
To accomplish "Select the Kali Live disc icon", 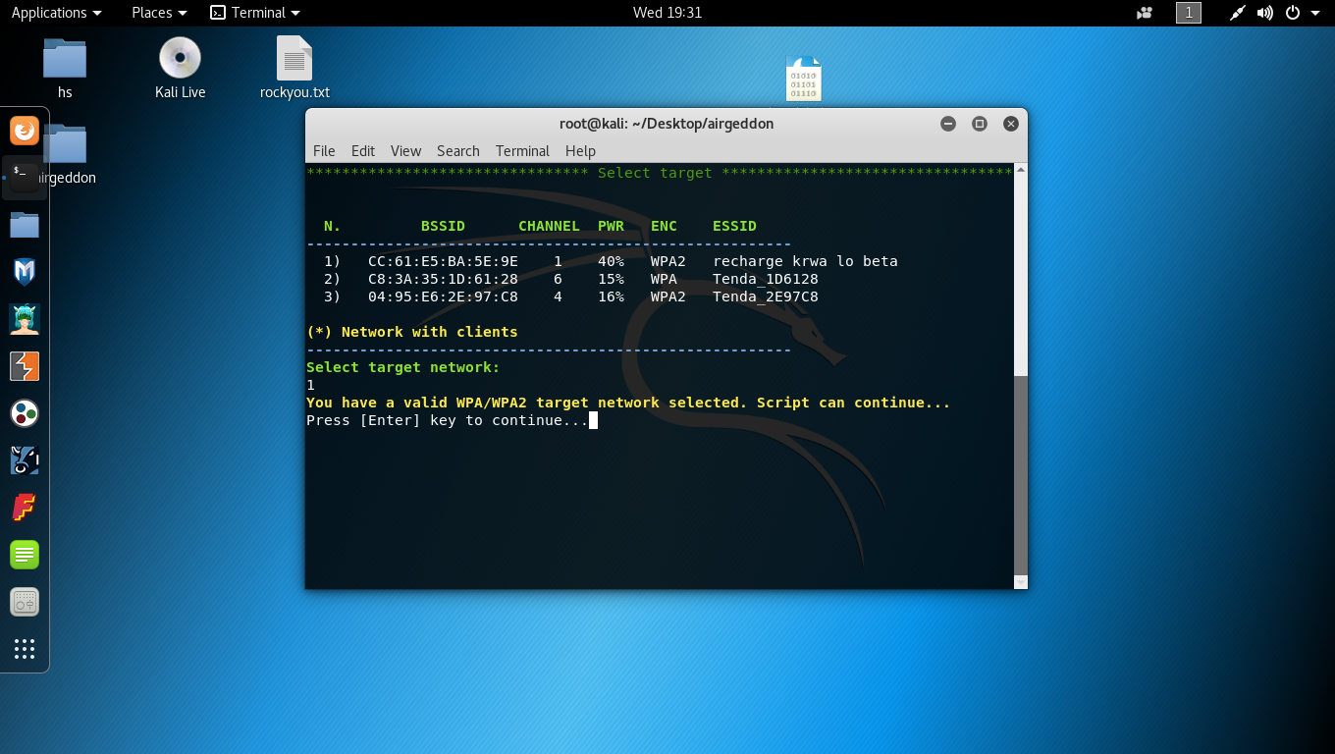I will click(180, 69).
